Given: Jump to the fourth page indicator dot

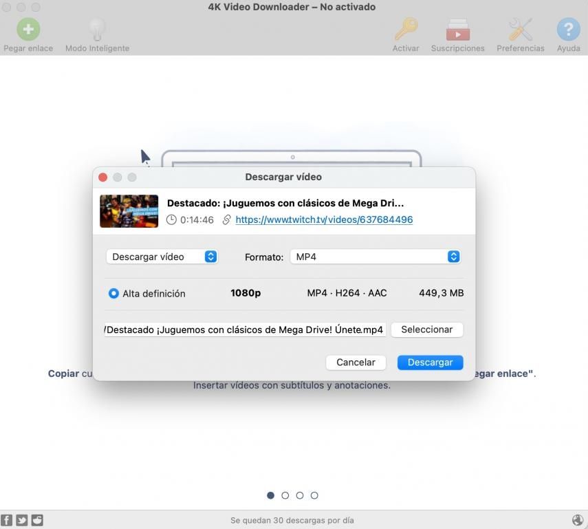Looking at the screenshot, I should (314, 495).
